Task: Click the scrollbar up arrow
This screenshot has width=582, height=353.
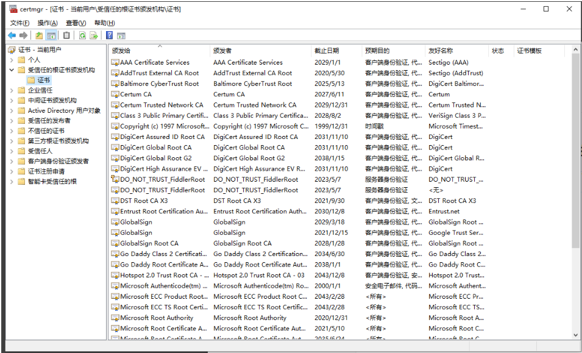Action: click(575, 49)
